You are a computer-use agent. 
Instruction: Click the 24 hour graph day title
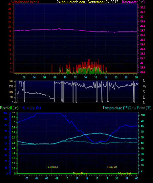[x=87, y=2]
